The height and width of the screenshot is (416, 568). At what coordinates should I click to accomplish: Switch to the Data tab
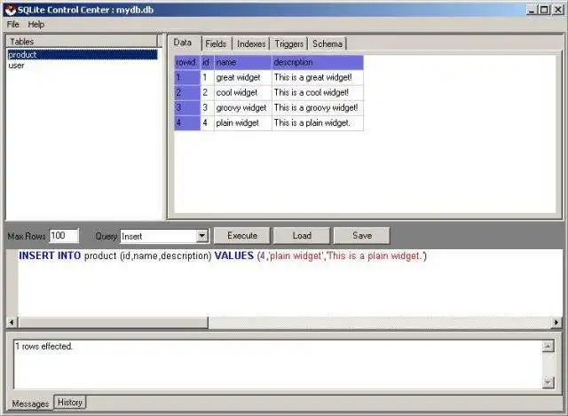(x=183, y=43)
